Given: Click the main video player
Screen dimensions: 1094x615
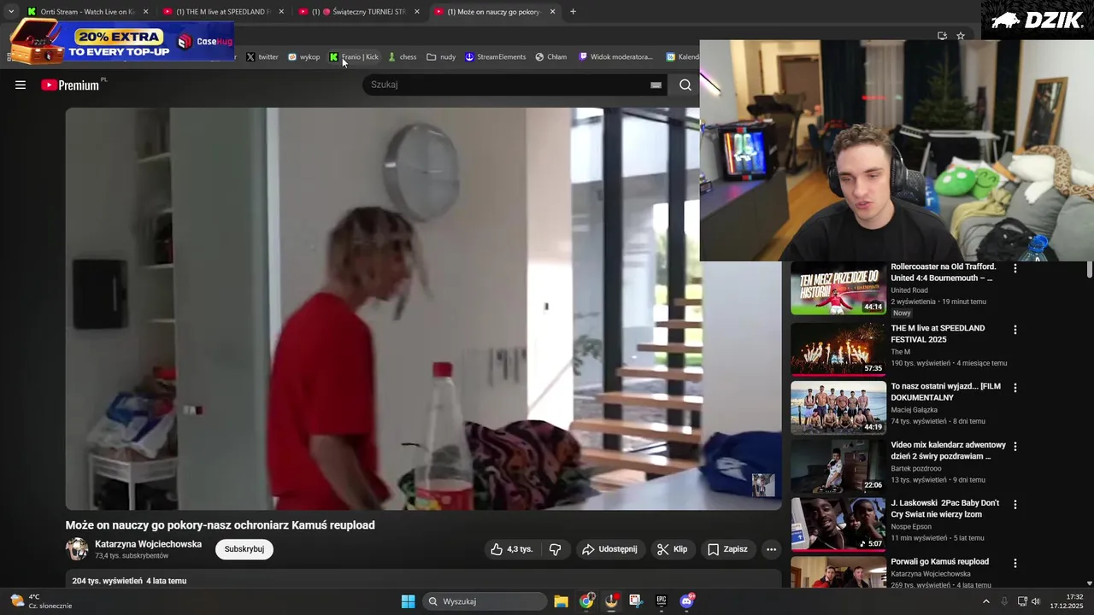Looking at the screenshot, I should pos(423,308).
